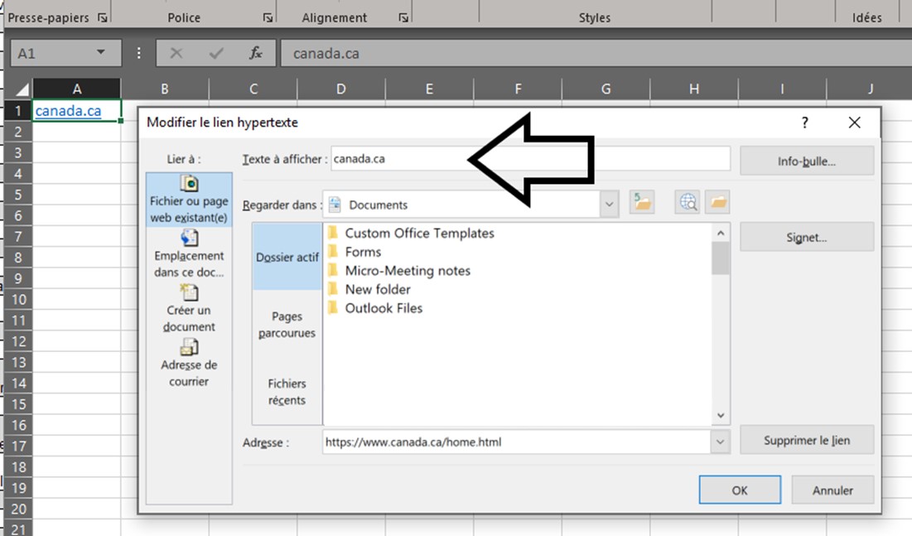The width and height of the screenshot is (912, 536).
Task: Click the Up One Folder icon
Action: pos(642,204)
